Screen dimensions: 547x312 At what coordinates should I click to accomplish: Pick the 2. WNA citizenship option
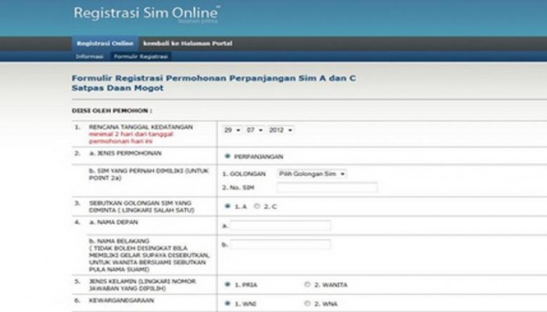point(307,302)
